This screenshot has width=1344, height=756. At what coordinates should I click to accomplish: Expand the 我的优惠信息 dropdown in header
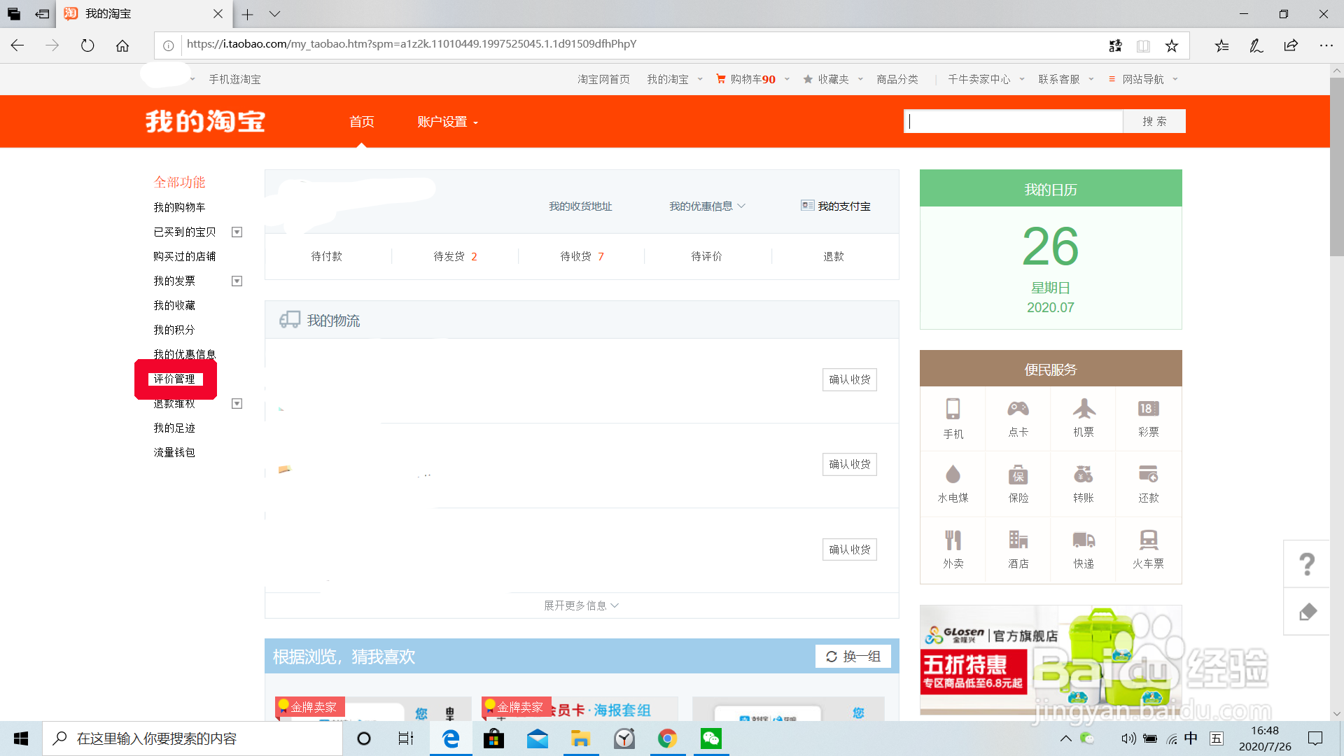[707, 206]
